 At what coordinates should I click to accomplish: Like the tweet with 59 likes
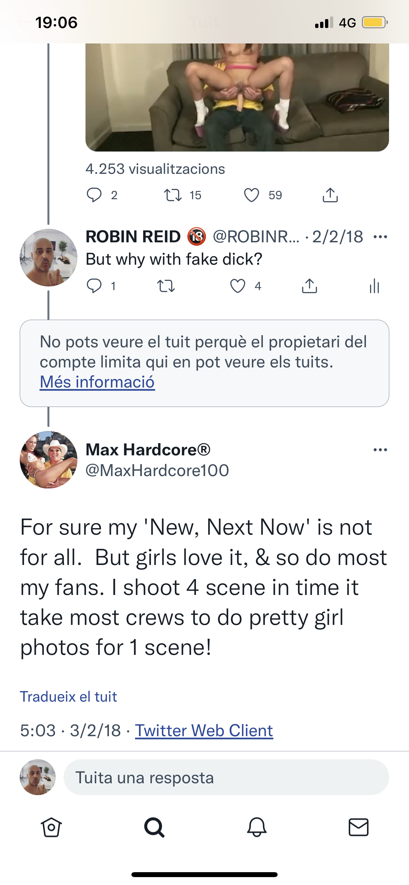252,195
